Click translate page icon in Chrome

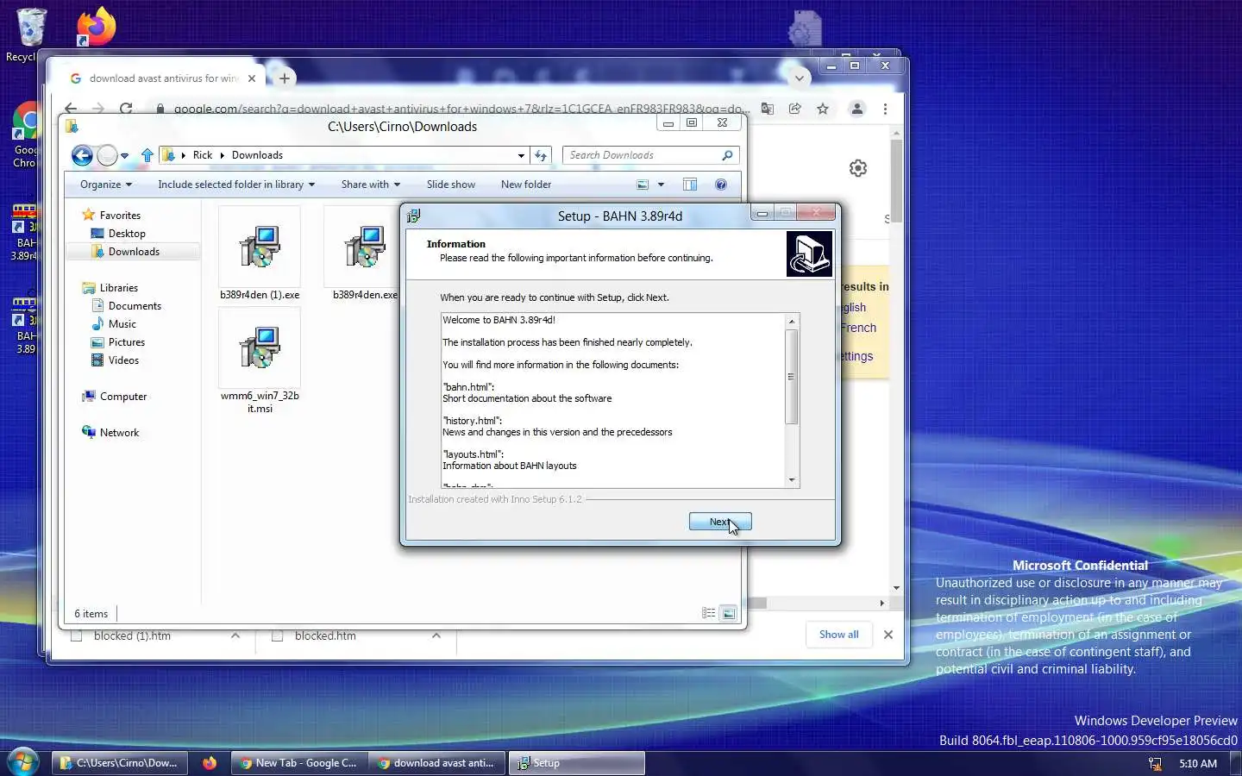(x=768, y=109)
